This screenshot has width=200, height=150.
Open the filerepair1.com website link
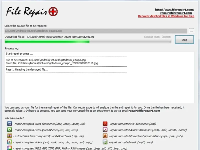(x=174, y=10)
